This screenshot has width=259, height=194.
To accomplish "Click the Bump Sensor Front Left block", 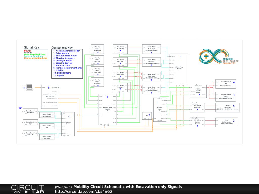I will (30, 112).
